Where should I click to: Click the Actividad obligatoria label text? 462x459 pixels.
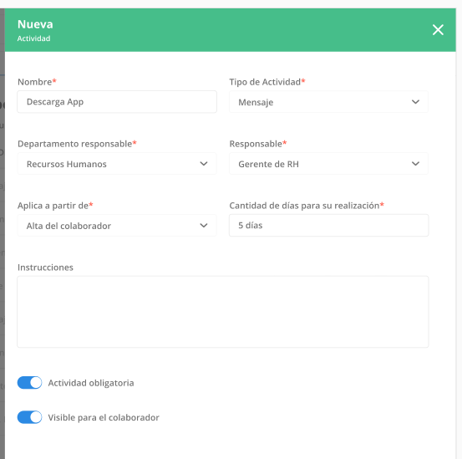[x=91, y=383]
